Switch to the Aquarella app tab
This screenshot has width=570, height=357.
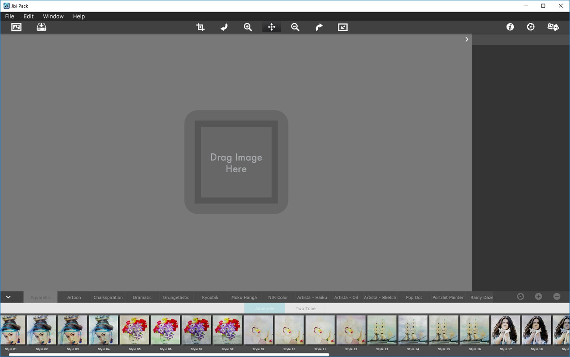pyautogui.click(x=40, y=297)
